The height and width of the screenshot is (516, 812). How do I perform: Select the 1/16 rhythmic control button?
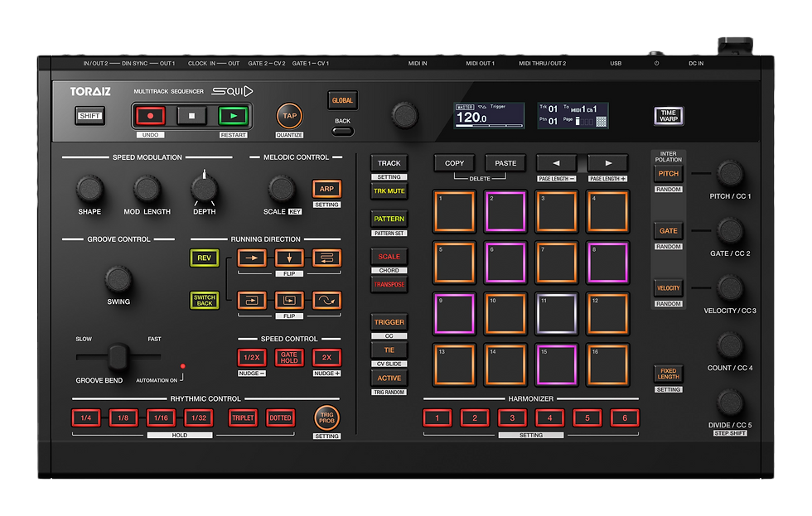coord(161,417)
